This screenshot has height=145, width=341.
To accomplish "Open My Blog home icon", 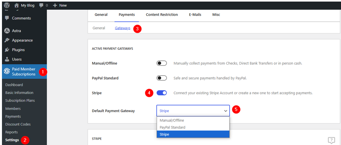I will [x=16, y=5].
